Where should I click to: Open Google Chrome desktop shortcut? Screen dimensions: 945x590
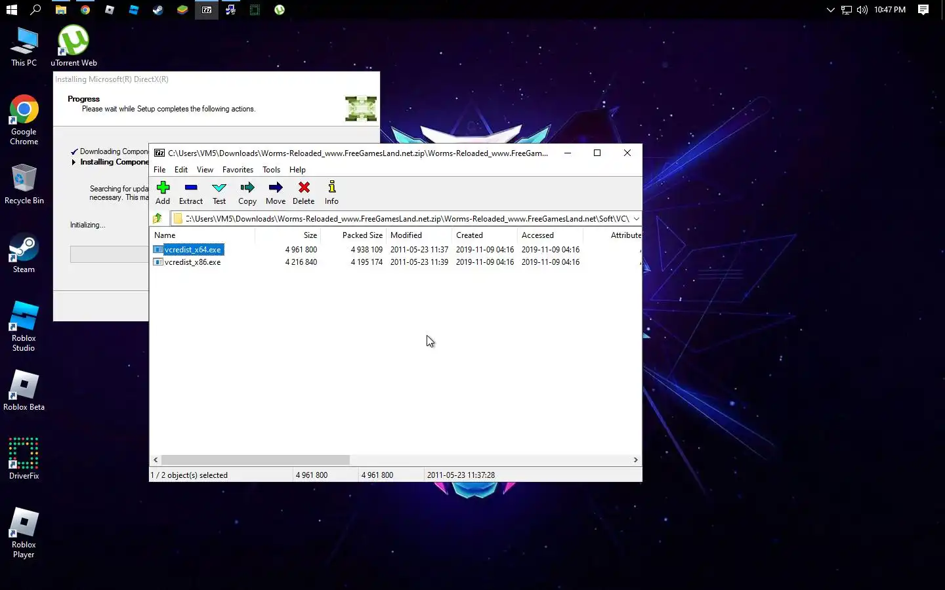click(24, 120)
